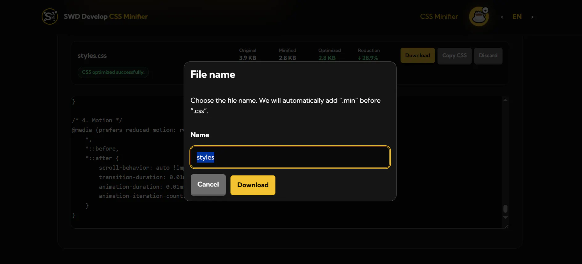Open the coffee cup donate icon
The image size is (582, 264).
[x=479, y=17]
